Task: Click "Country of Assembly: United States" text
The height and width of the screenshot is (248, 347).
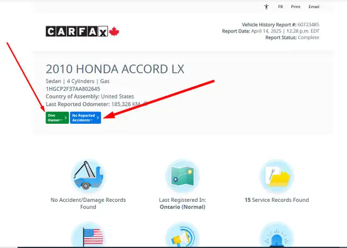Action: coord(90,97)
